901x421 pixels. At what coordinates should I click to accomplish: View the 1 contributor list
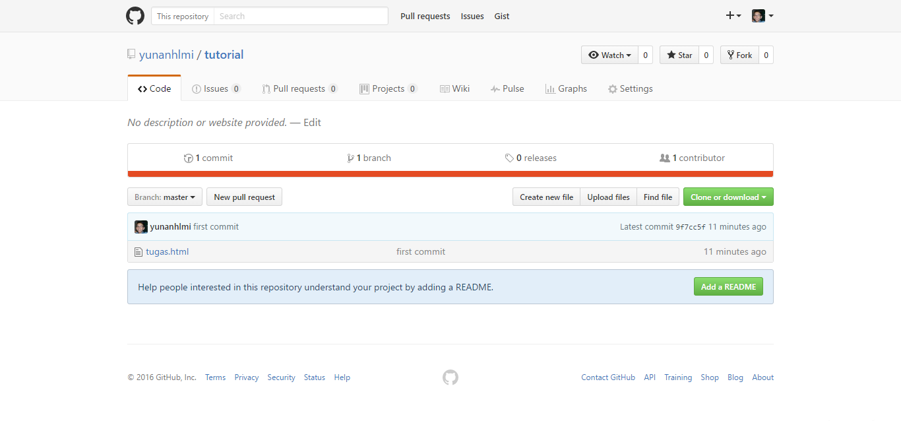pos(692,158)
